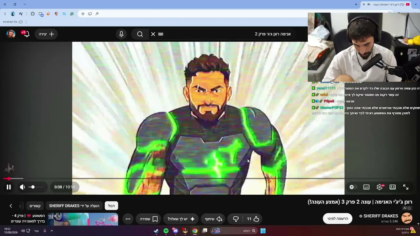Dislike the video with thumbs down
Screen dimensions: 420x236
click(x=236, y=219)
